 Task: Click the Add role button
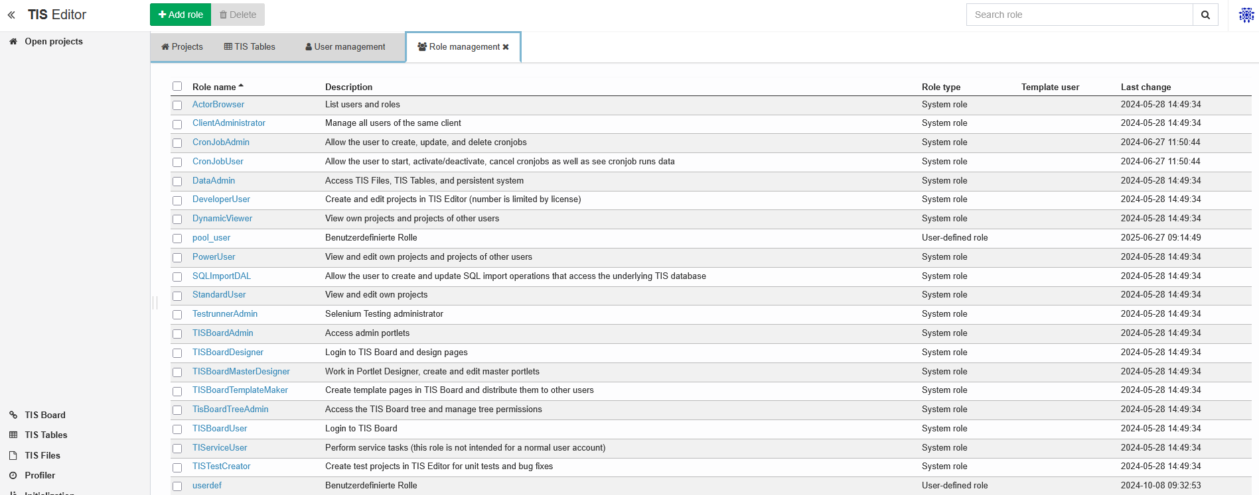pyautogui.click(x=181, y=15)
